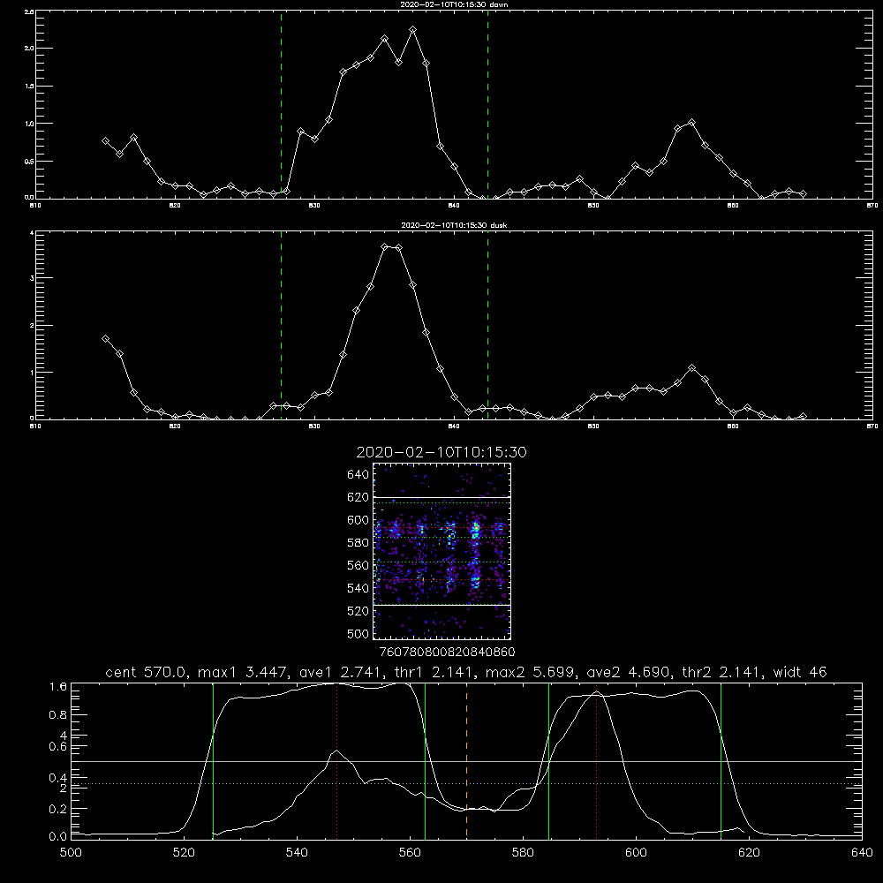The height and width of the screenshot is (883, 883).
Task: Click the solid green line near 563 in the bottom plot
Action: pyautogui.click(x=426, y=761)
